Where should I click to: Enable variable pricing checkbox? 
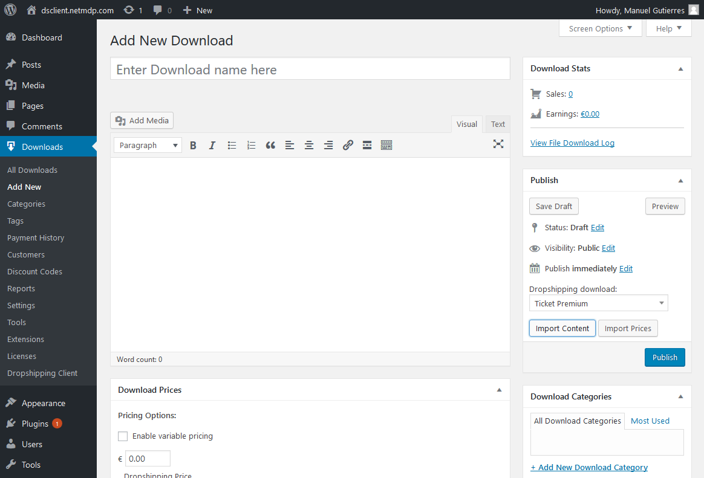pyautogui.click(x=123, y=436)
